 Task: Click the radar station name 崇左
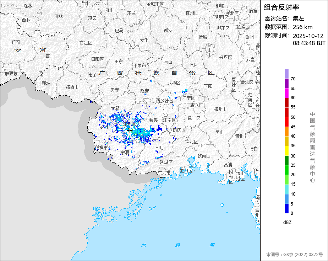(x=298, y=18)
